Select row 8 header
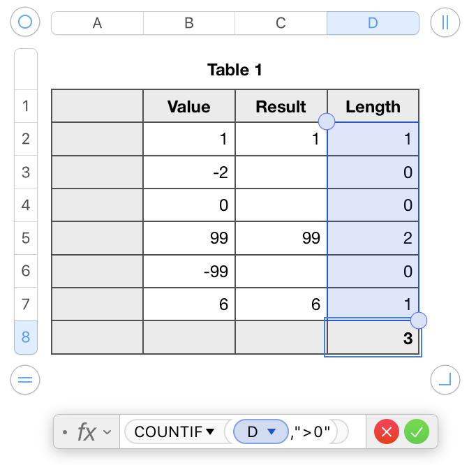The width and height of the screenshot is (476, 465). [x=26, y=338]
